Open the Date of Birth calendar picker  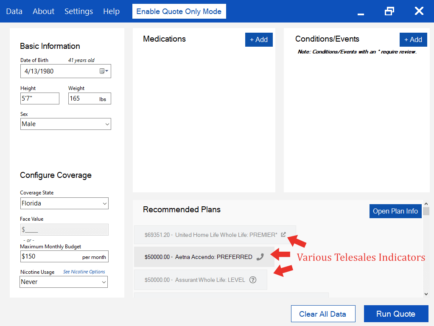(x=104, y=71)
